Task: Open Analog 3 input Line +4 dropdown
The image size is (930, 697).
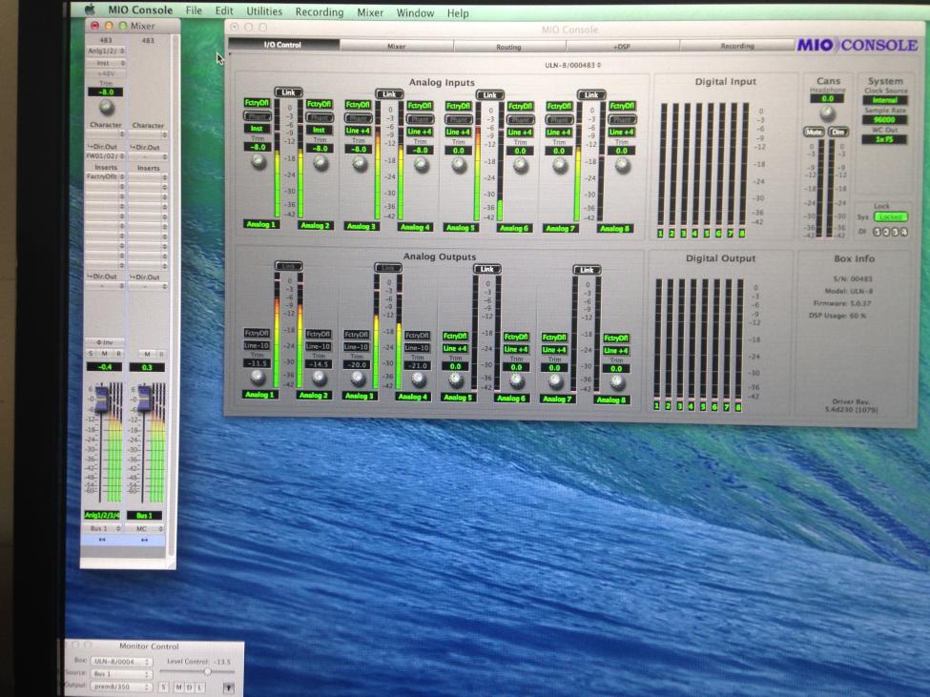Action: [x=359, y=131]
